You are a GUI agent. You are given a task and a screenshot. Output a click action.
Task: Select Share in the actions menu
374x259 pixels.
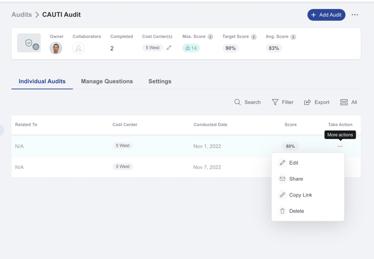point(296,179)
